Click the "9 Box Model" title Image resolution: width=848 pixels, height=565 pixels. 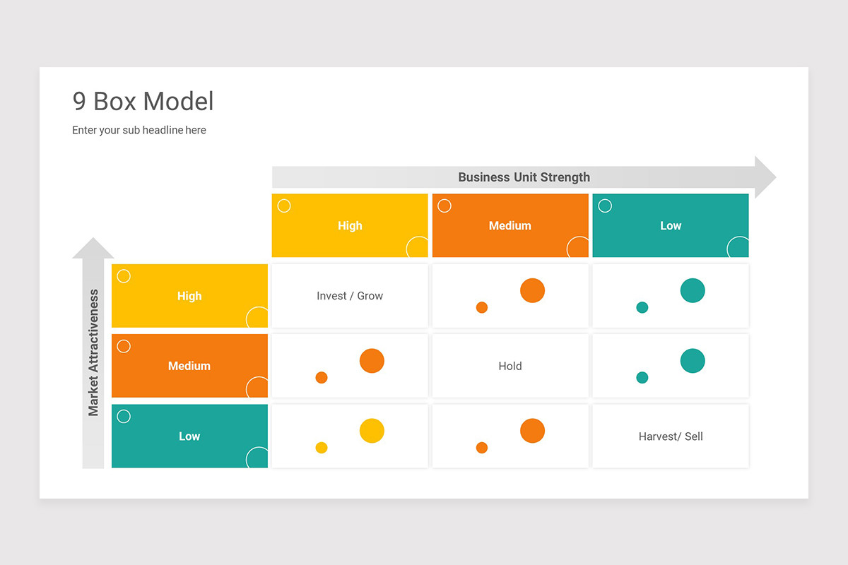(143, 102)
